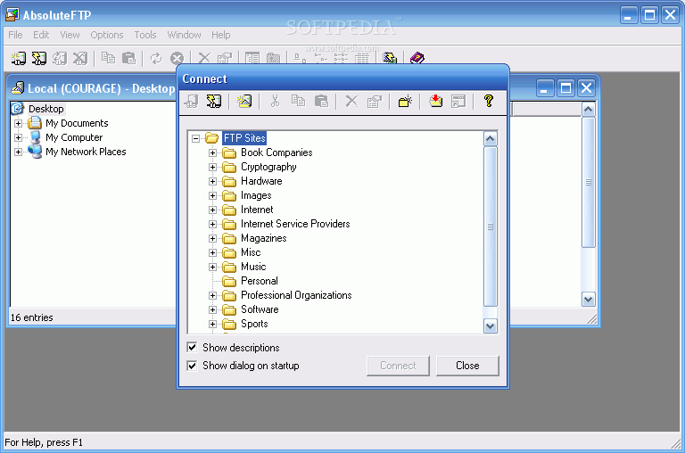Open the Help menu
Viewport: 685px width, 453px height.
(x=220, y=35)
